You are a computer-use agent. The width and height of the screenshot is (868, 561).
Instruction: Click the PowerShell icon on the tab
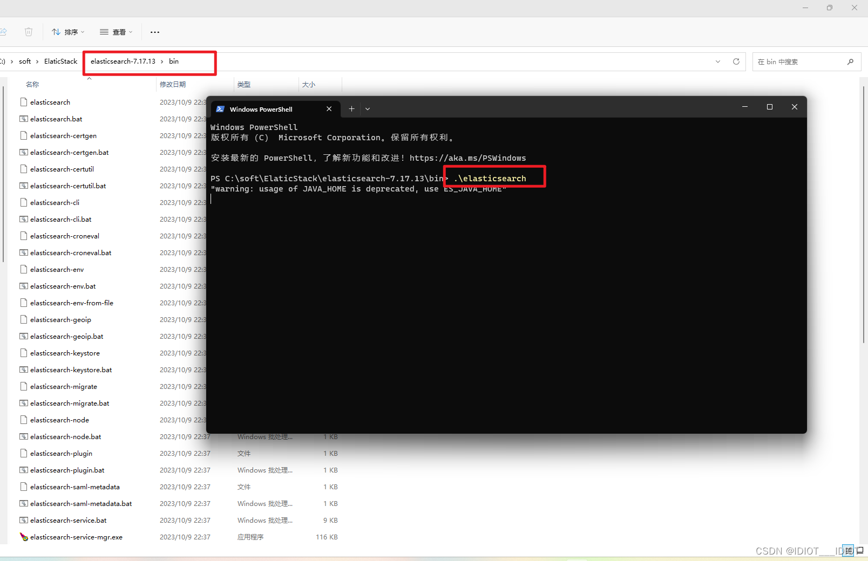click(220, 109)
